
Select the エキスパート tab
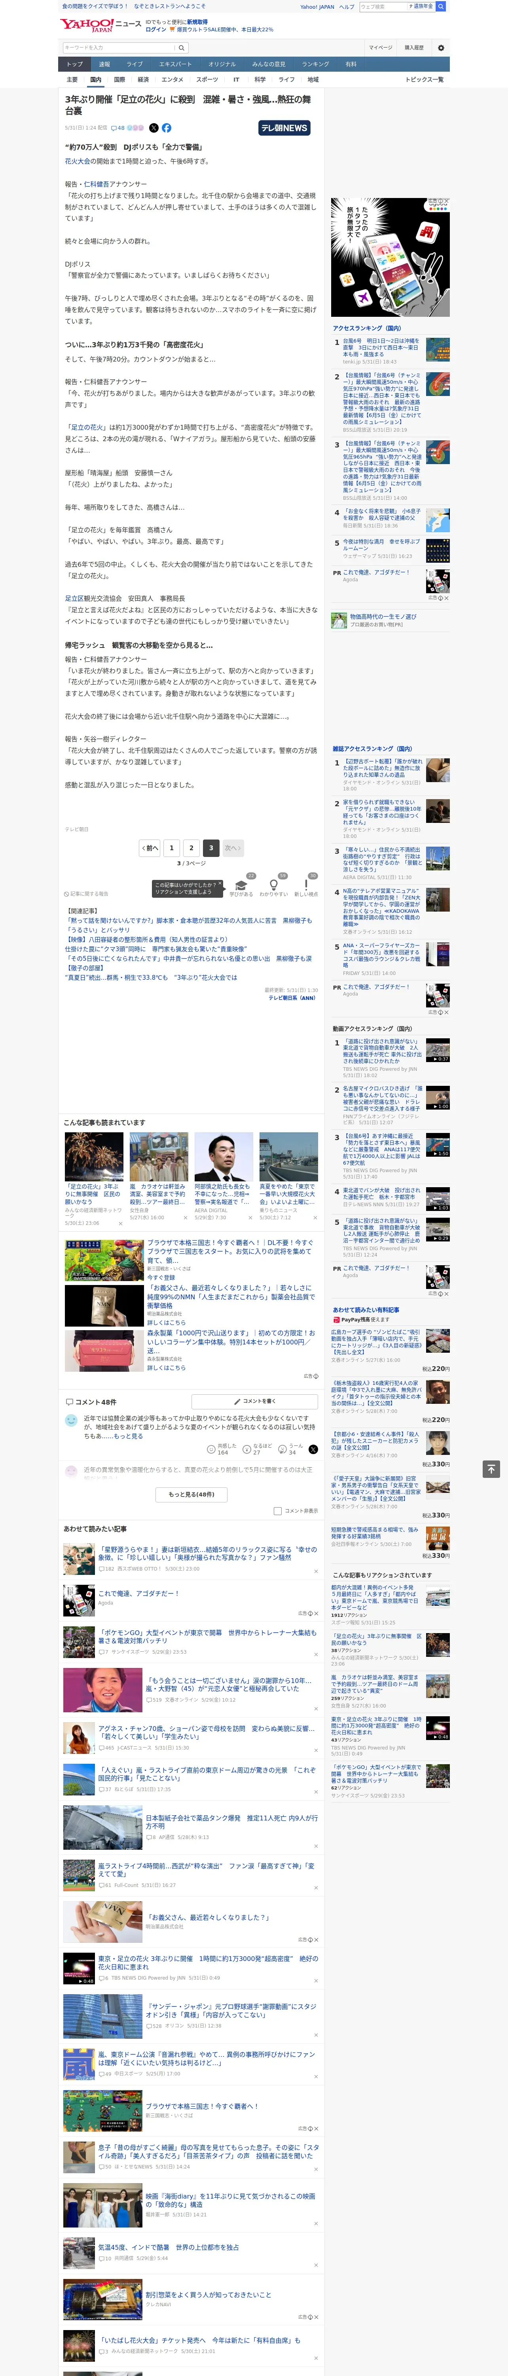[175, 65]
